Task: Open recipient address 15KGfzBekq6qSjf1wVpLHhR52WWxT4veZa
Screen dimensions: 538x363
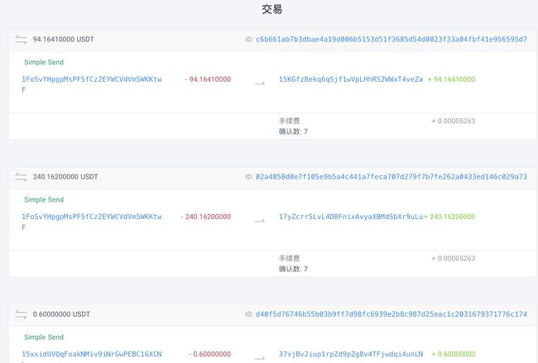Action: [351, 79]
